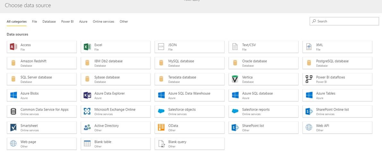Select the PostgreSQL database label
The image size is (382, 161).
tap(332, 61)
